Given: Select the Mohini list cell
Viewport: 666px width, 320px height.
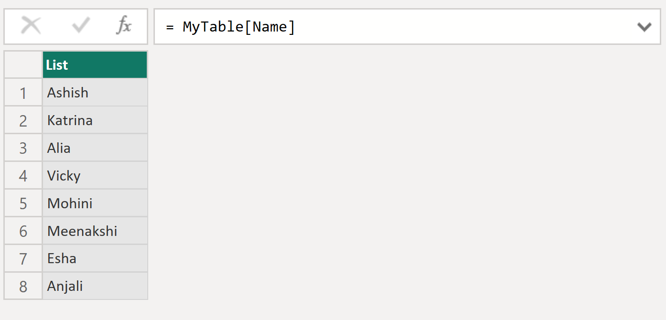Looking at the screenshot, I should coord(95,203).
